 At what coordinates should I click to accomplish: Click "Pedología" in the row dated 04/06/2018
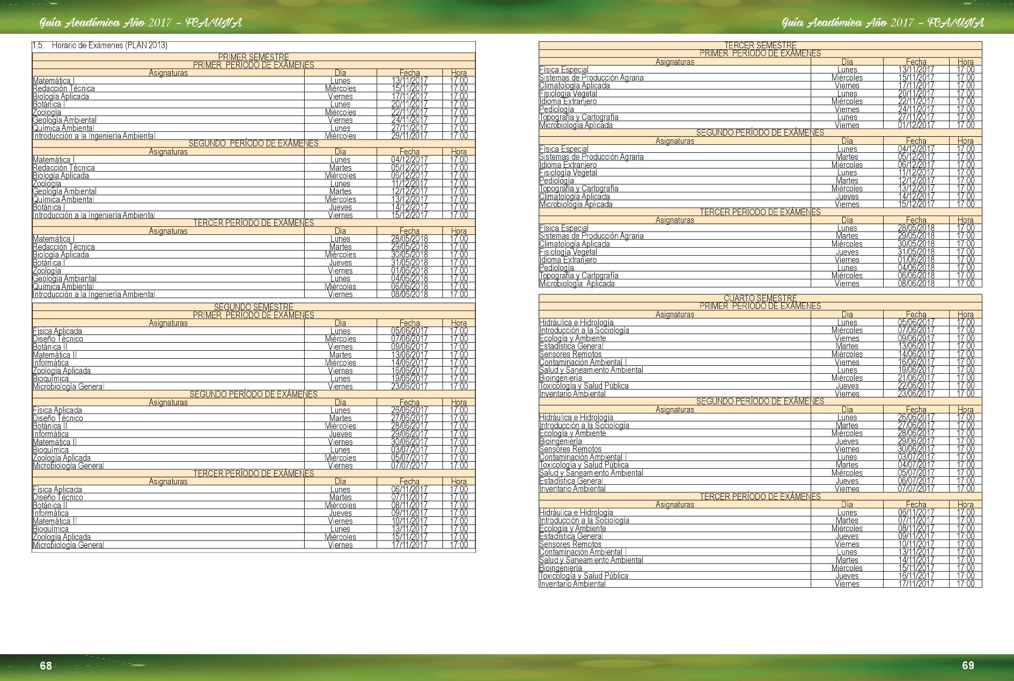pyautogui.click(x=556, y=268)
